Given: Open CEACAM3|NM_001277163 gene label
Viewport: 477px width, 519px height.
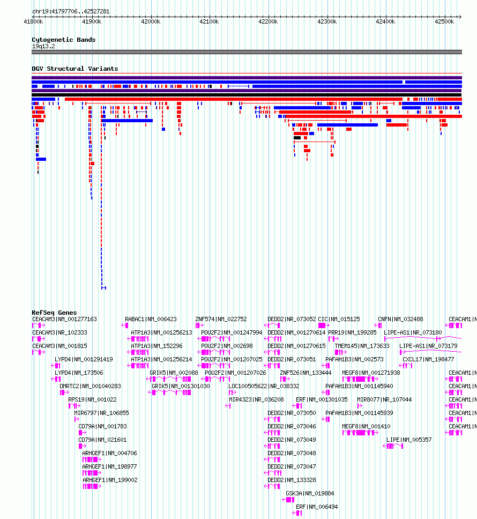Looking at the screenshot, I should coord(64,319).
